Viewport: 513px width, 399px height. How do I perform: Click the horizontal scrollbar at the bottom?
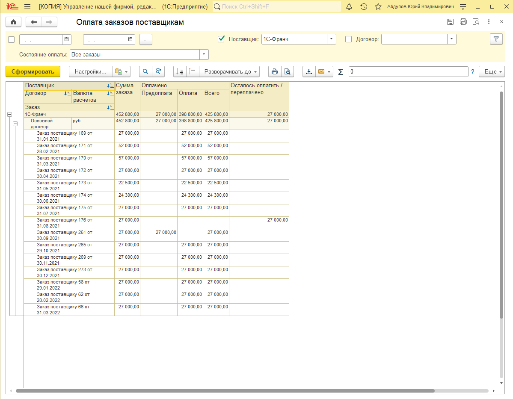pos(225,391)
